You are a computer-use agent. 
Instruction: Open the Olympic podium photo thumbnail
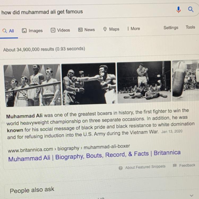click(x=32, y=85)
